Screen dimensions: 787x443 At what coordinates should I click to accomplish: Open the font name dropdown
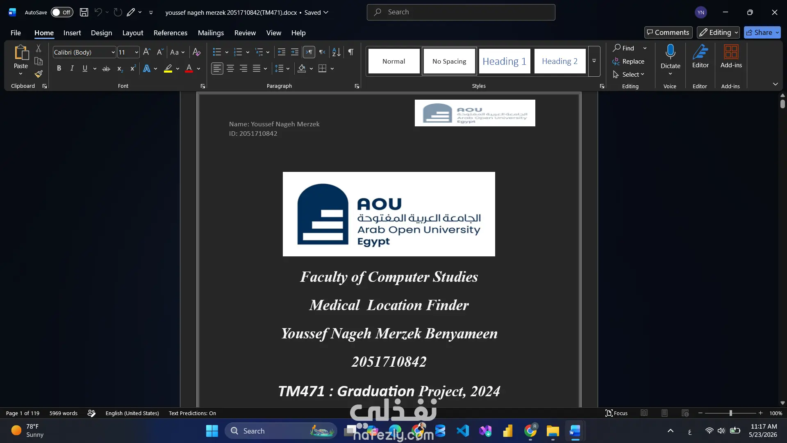[113, 52]
